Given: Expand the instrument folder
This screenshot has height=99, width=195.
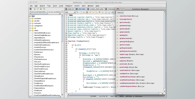Looking at the screenshot, I should point(30,23).
